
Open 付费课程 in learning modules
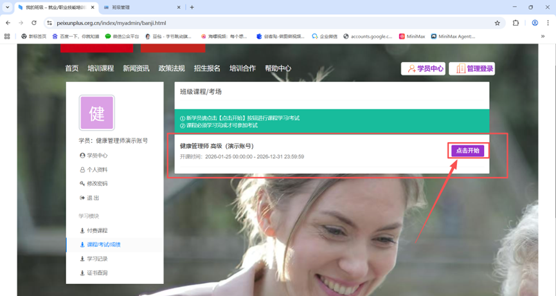tap(97, 230)
